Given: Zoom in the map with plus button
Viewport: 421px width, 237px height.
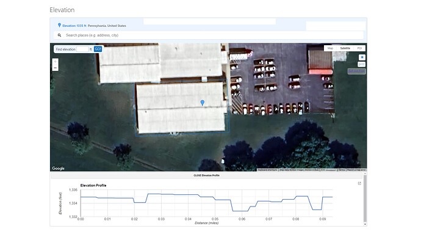Looking at the screenshot, I should click(x=56, y=62).
